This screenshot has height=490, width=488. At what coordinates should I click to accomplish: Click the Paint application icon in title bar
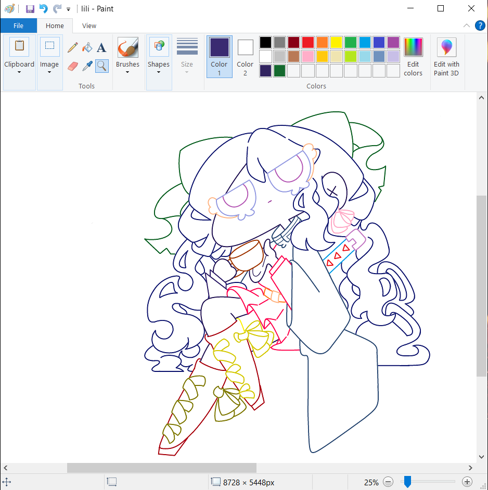(x=10, y=9)
